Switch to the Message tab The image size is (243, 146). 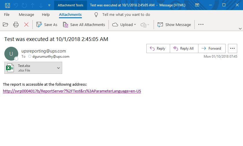coord(26,15)
